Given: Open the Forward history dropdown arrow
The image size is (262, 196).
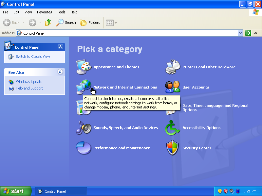Looking at the screenshot, I should (40, 23).
